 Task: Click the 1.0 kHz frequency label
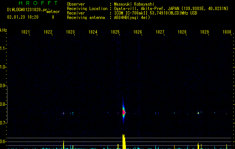(x=3, y=67)
